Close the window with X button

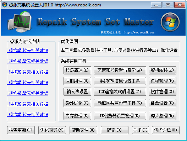click(x=180, y=5)
